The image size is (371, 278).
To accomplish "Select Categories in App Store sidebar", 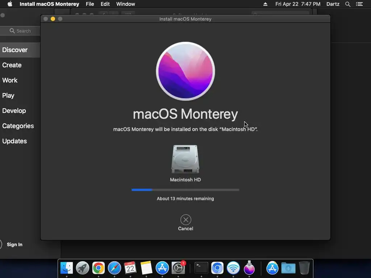I will (18, 126).
